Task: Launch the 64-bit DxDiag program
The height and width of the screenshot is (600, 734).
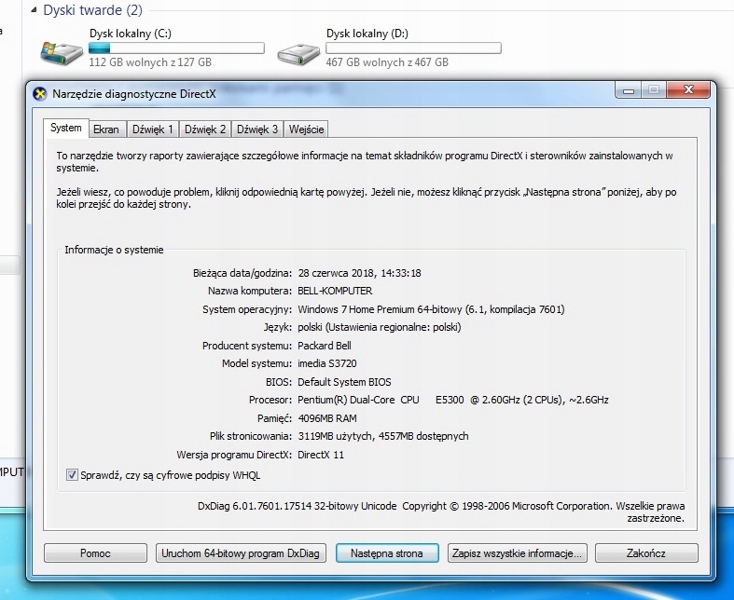Action: [x=241, y=553]
